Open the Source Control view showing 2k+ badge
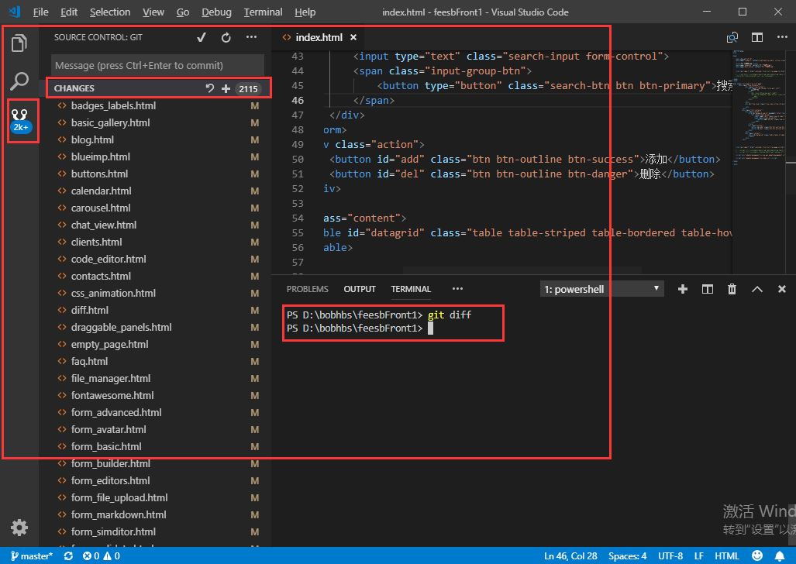Image resolution: width=796 pixels, height=564 pixels. pyautogui.click(x=19, y=120)
